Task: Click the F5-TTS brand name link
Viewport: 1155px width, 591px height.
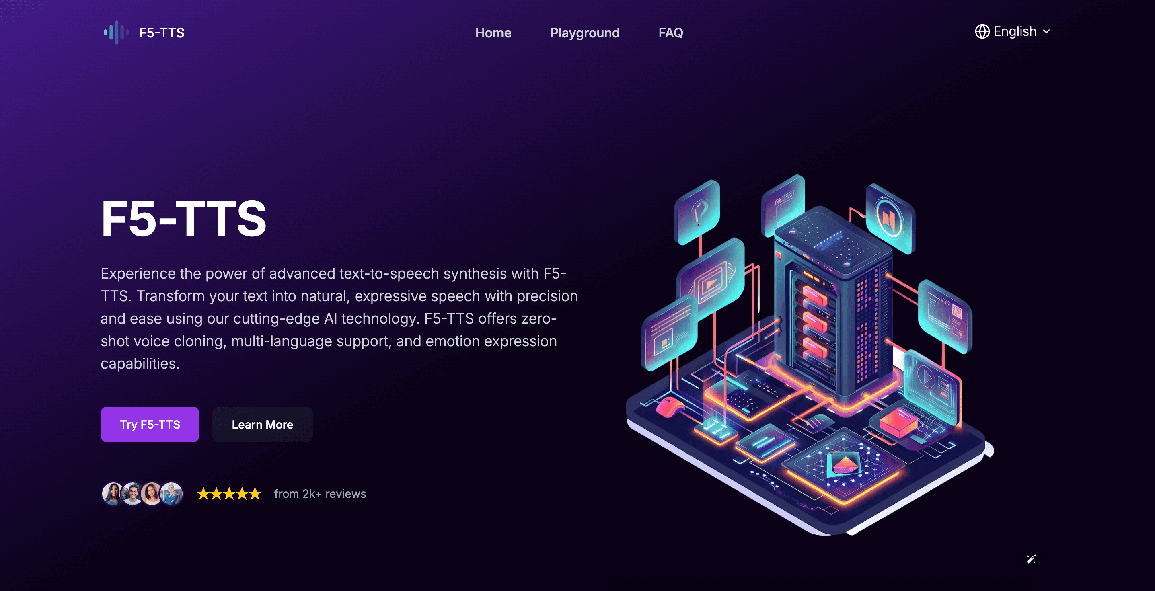Action: (161, 33)
